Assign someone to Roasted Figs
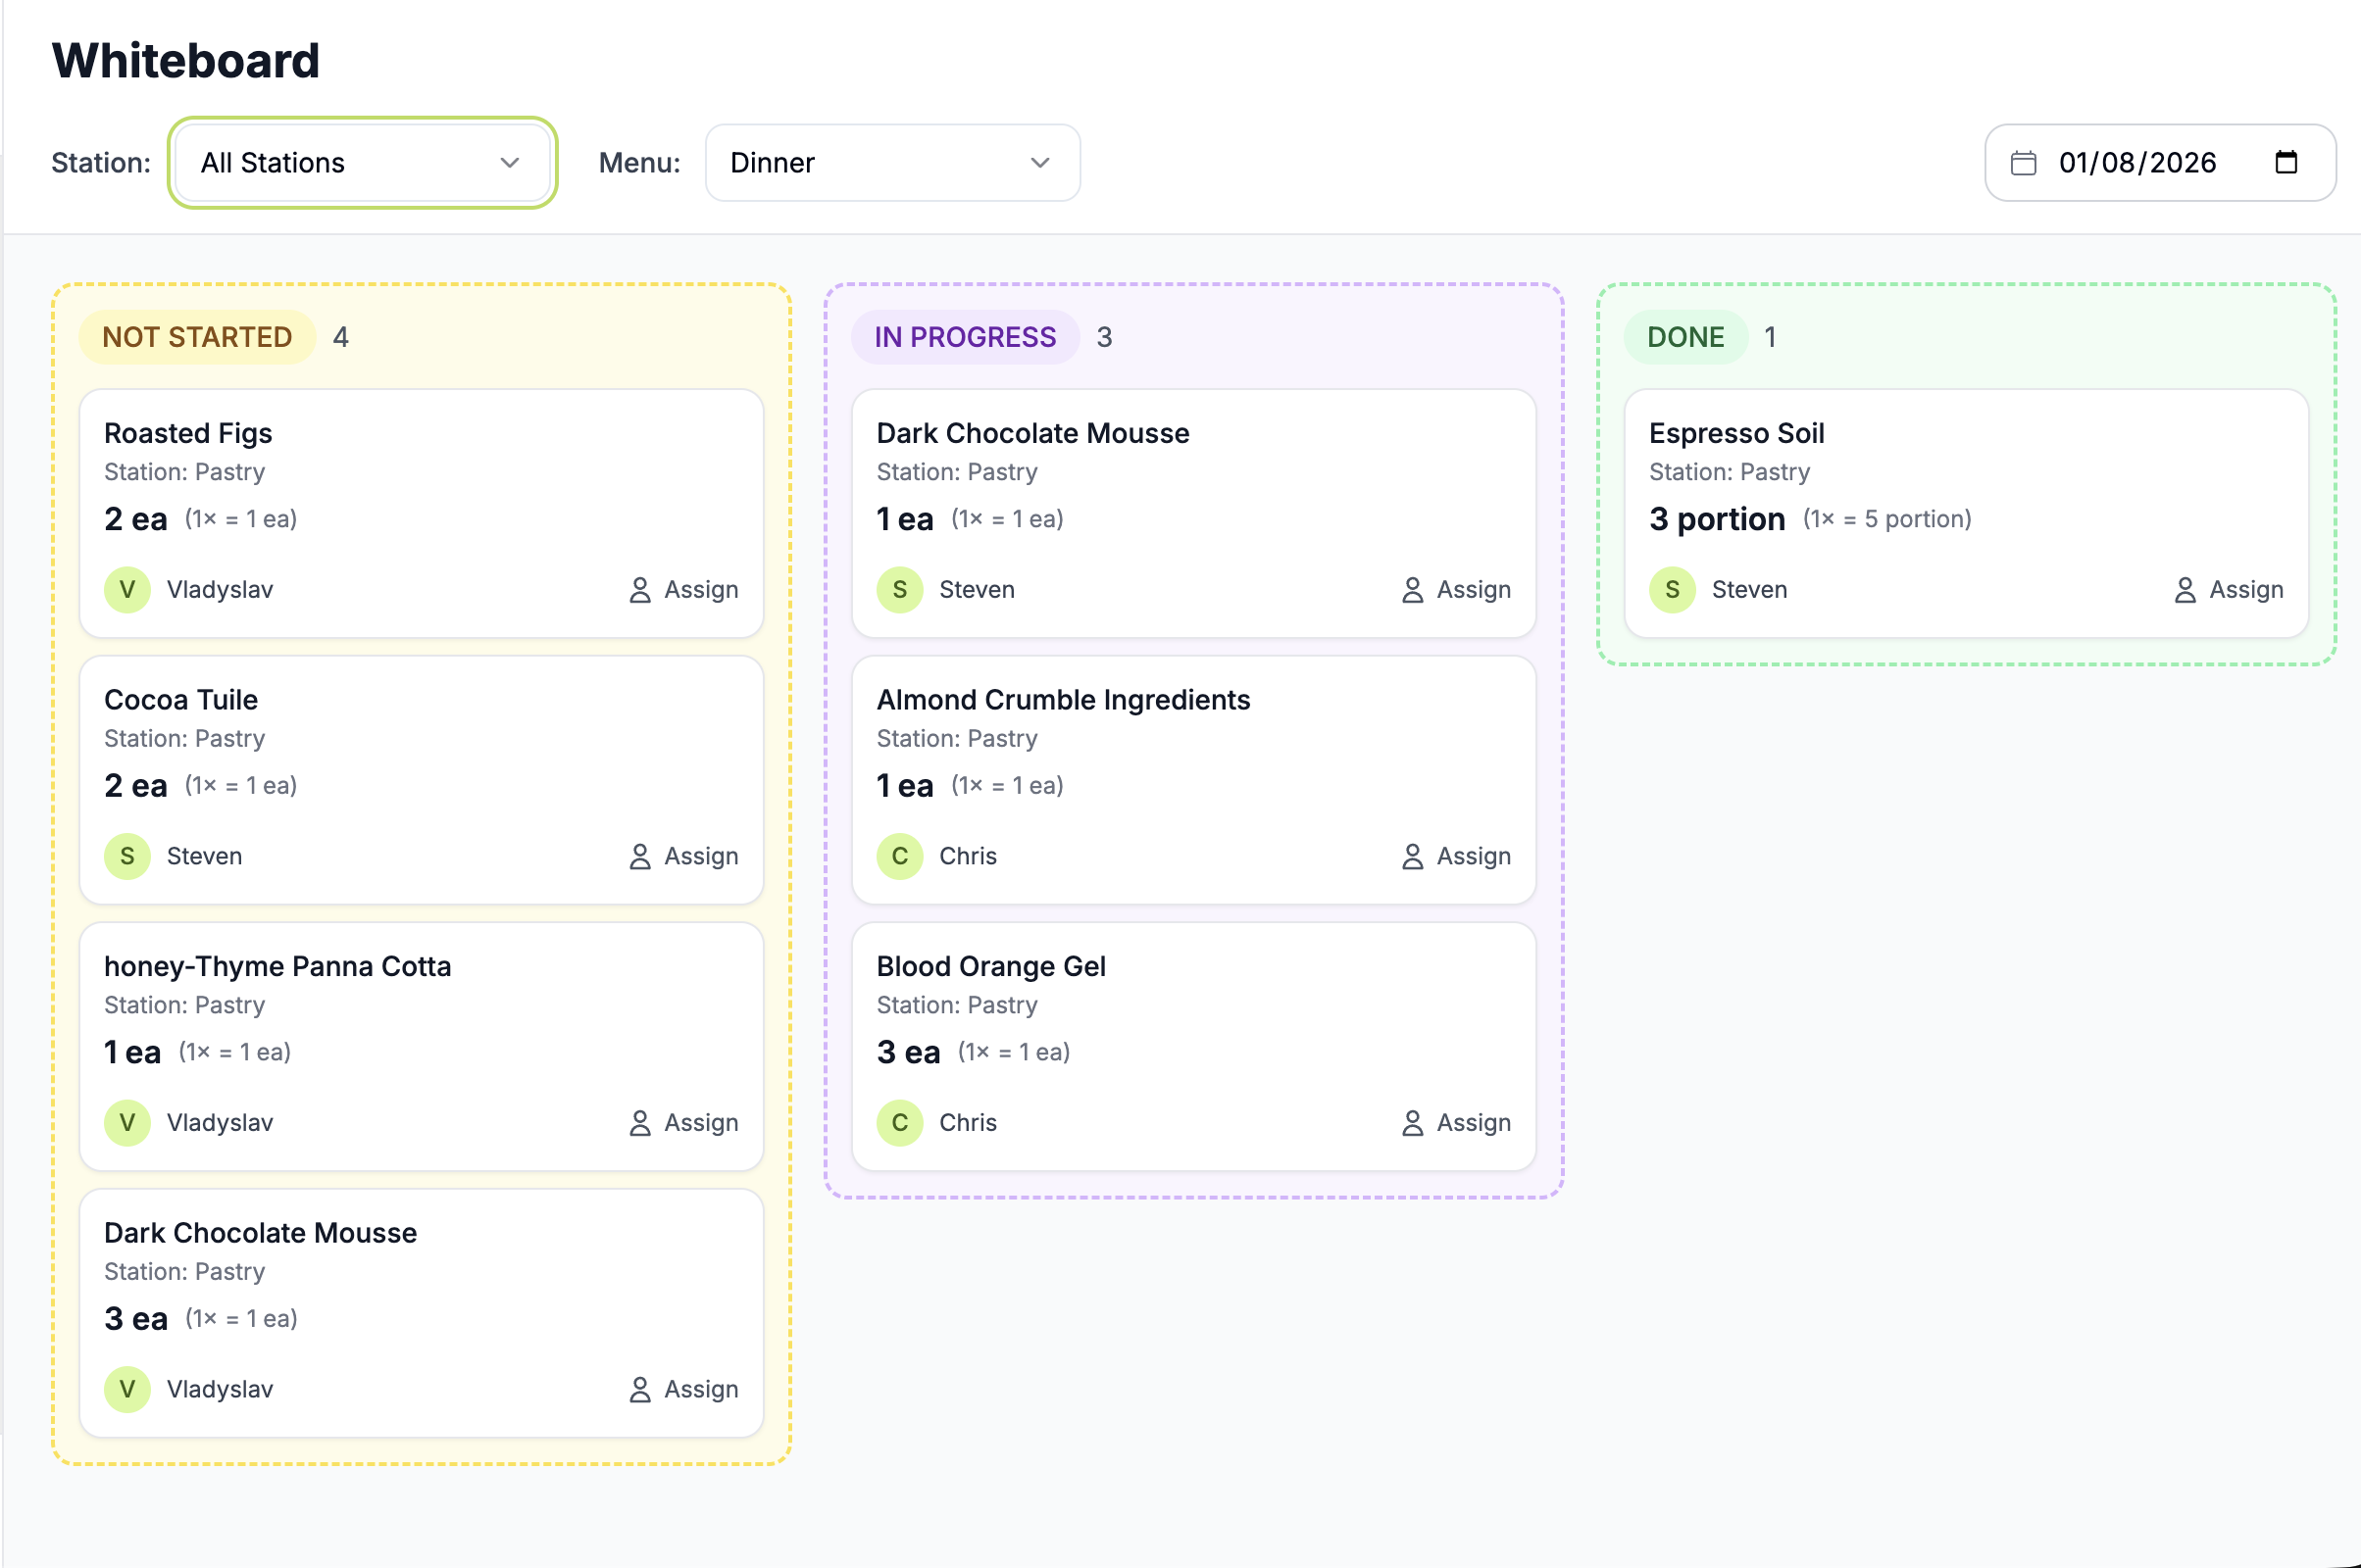Image resolution: width=2361 pixels, height=1568 pixels. click(x=684, y=590)
